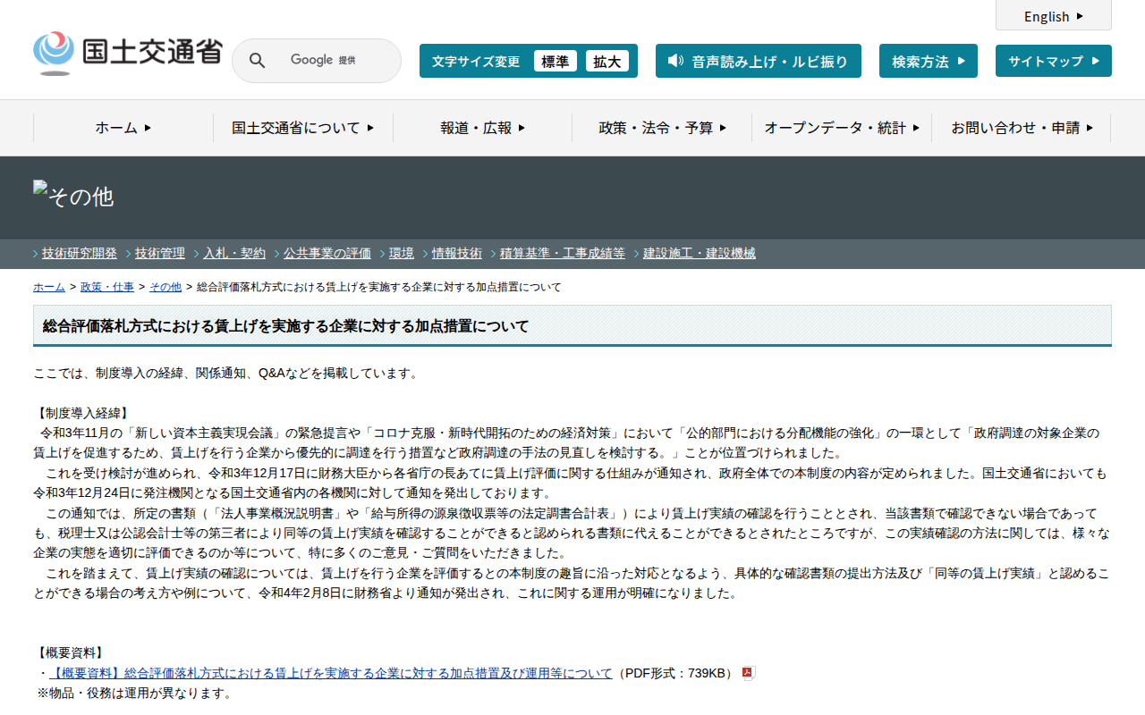The image size is (1145, 715).
Task: Open 政策・法令・予算 menu
Action: click(x=662, y=128)
